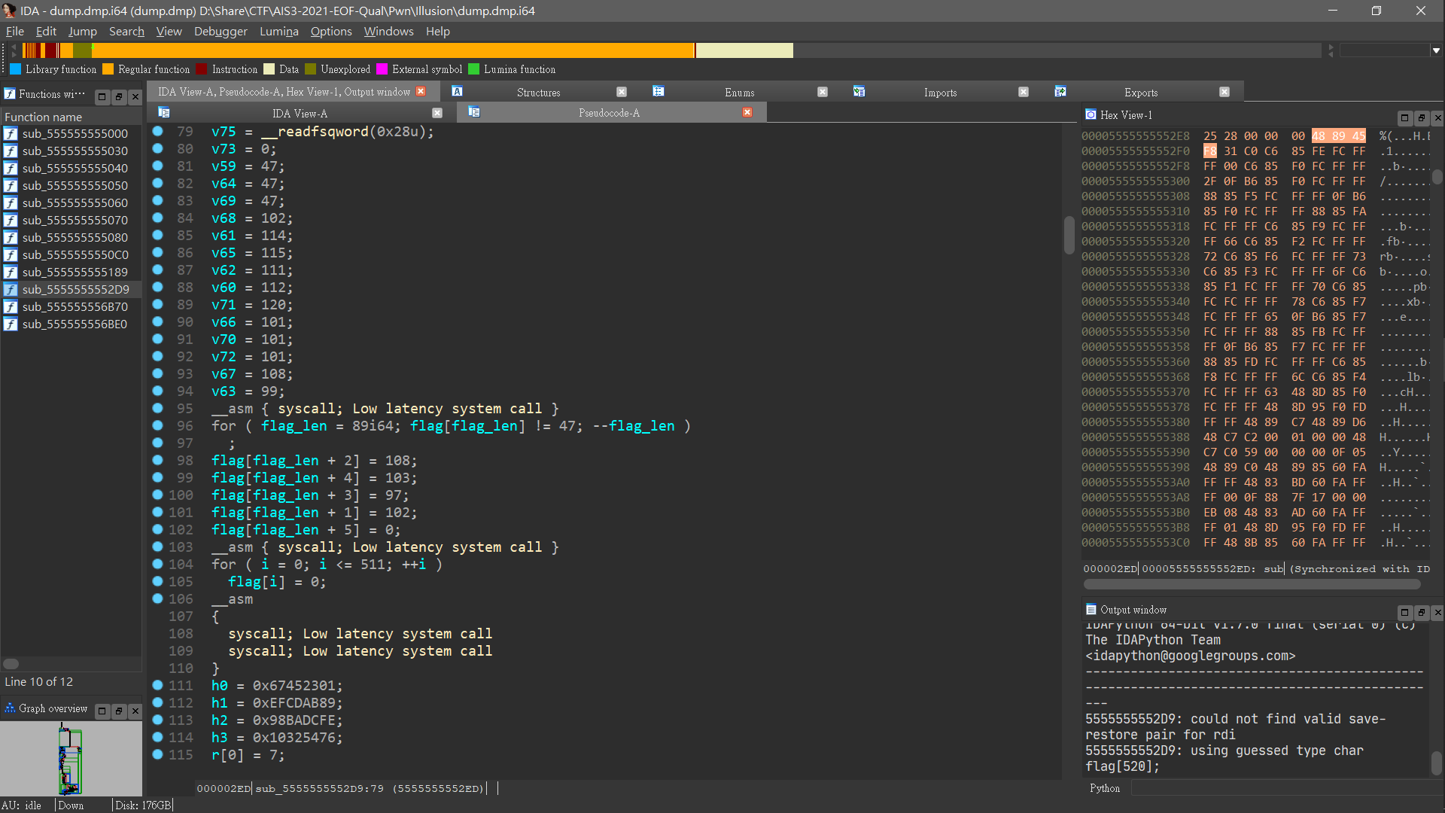
Task: Click the Exports tab icon
Action: click(x=1060, y=91)
